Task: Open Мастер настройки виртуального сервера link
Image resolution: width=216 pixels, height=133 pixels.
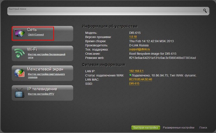Action: (x=46, y=76)
